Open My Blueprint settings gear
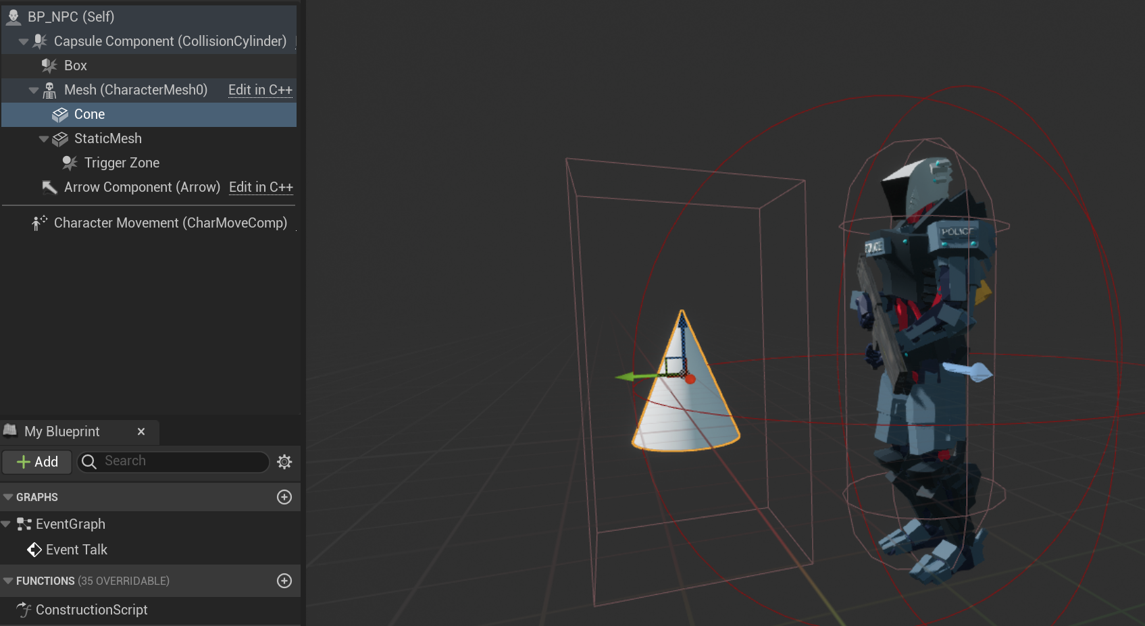Screen dimensions: 1145x626 pyautogui.click(x=284, y=462)
